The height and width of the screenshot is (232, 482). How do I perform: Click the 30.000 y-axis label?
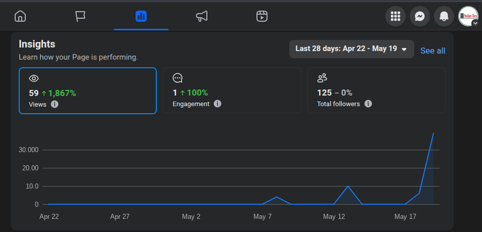point(28,150)
